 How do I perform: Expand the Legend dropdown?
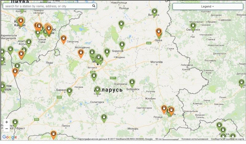[208, 6]
